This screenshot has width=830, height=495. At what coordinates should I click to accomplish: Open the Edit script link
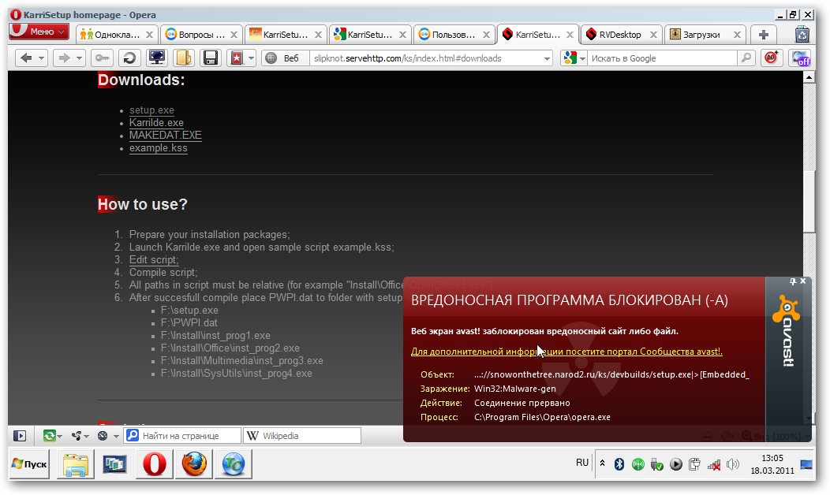click(x=154, y=259)
